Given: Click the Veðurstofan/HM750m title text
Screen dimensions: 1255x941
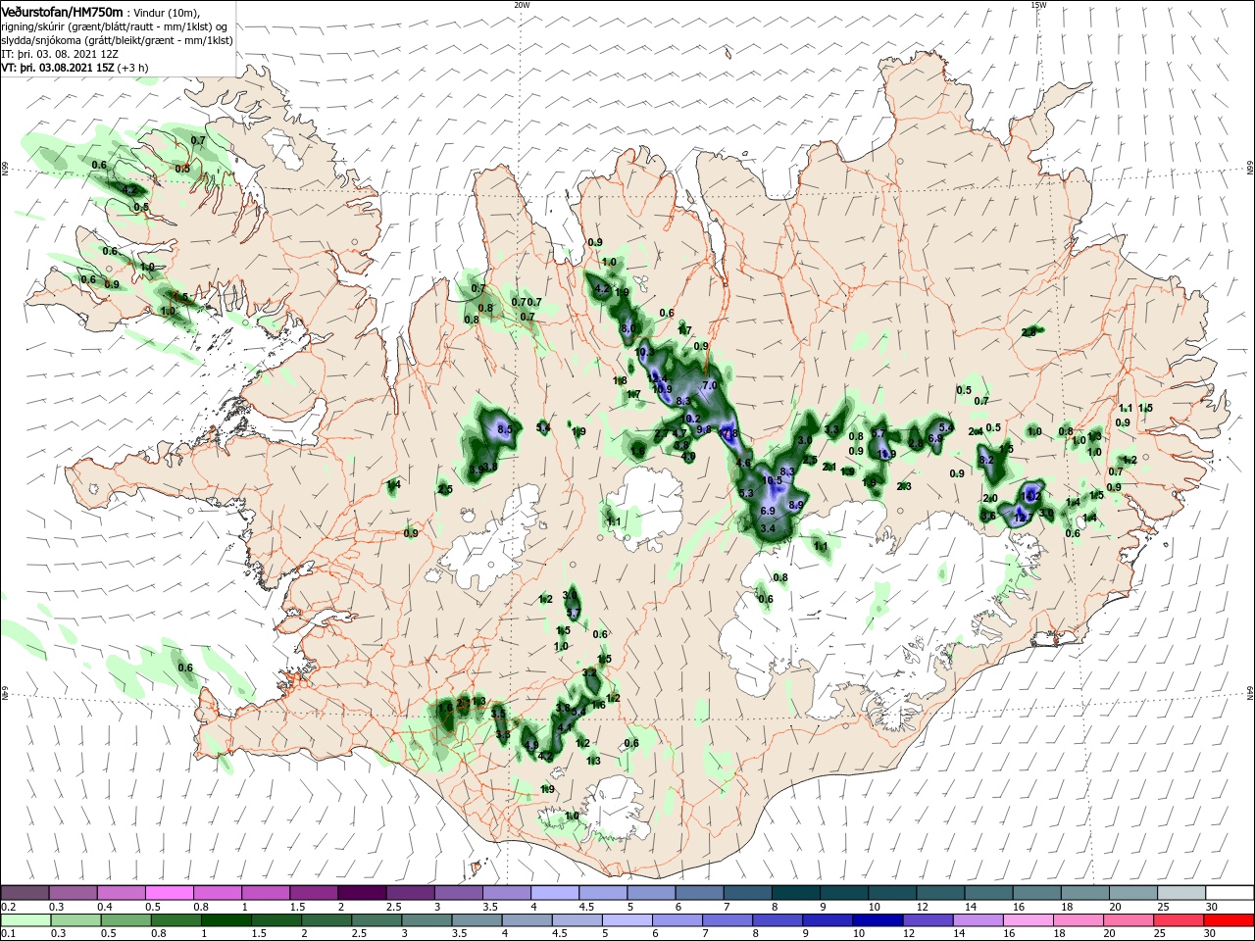Looking at the screenshot, I should [x=62, y=11].
